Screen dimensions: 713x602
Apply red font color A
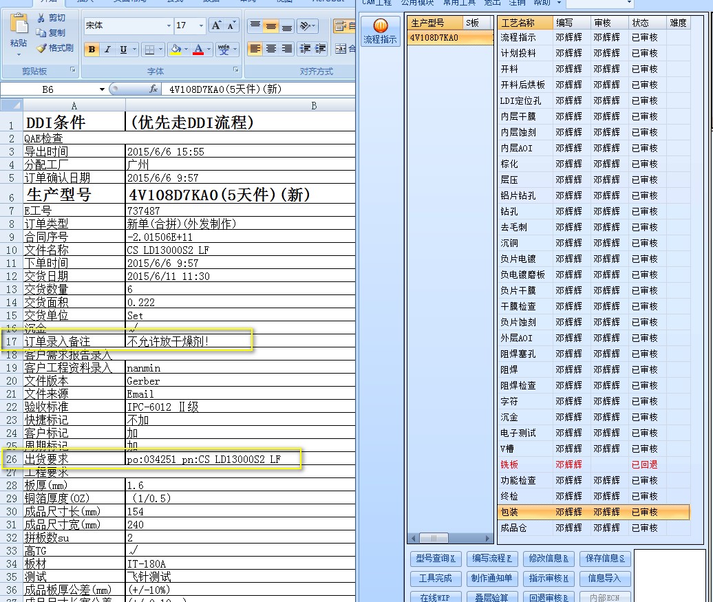pos(198,49)
